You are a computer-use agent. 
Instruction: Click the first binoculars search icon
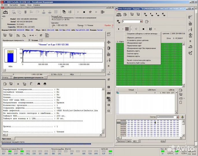[39, 84]
